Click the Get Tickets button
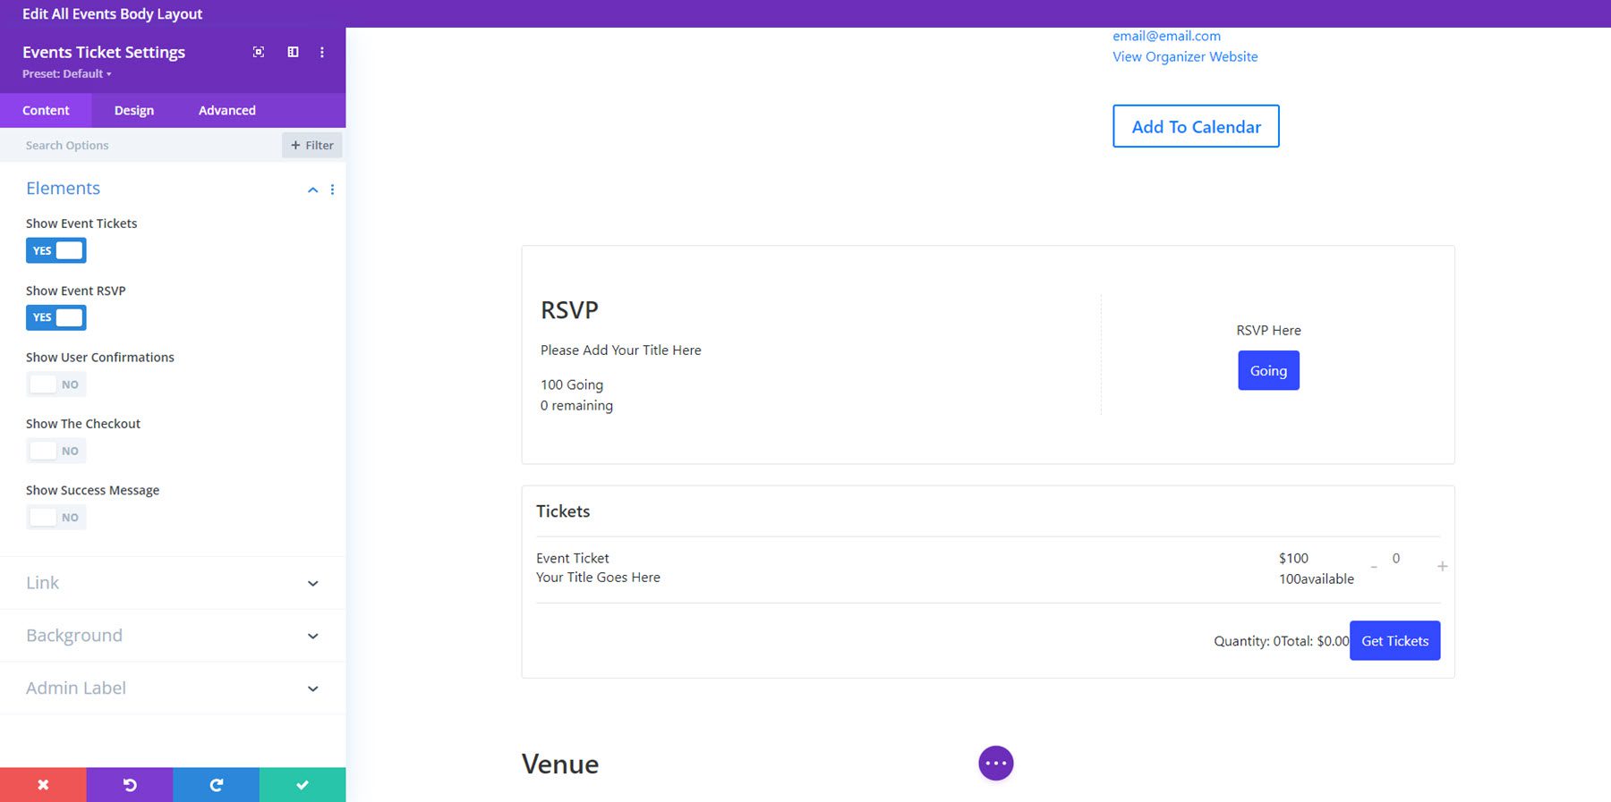 coord(1394,640)
